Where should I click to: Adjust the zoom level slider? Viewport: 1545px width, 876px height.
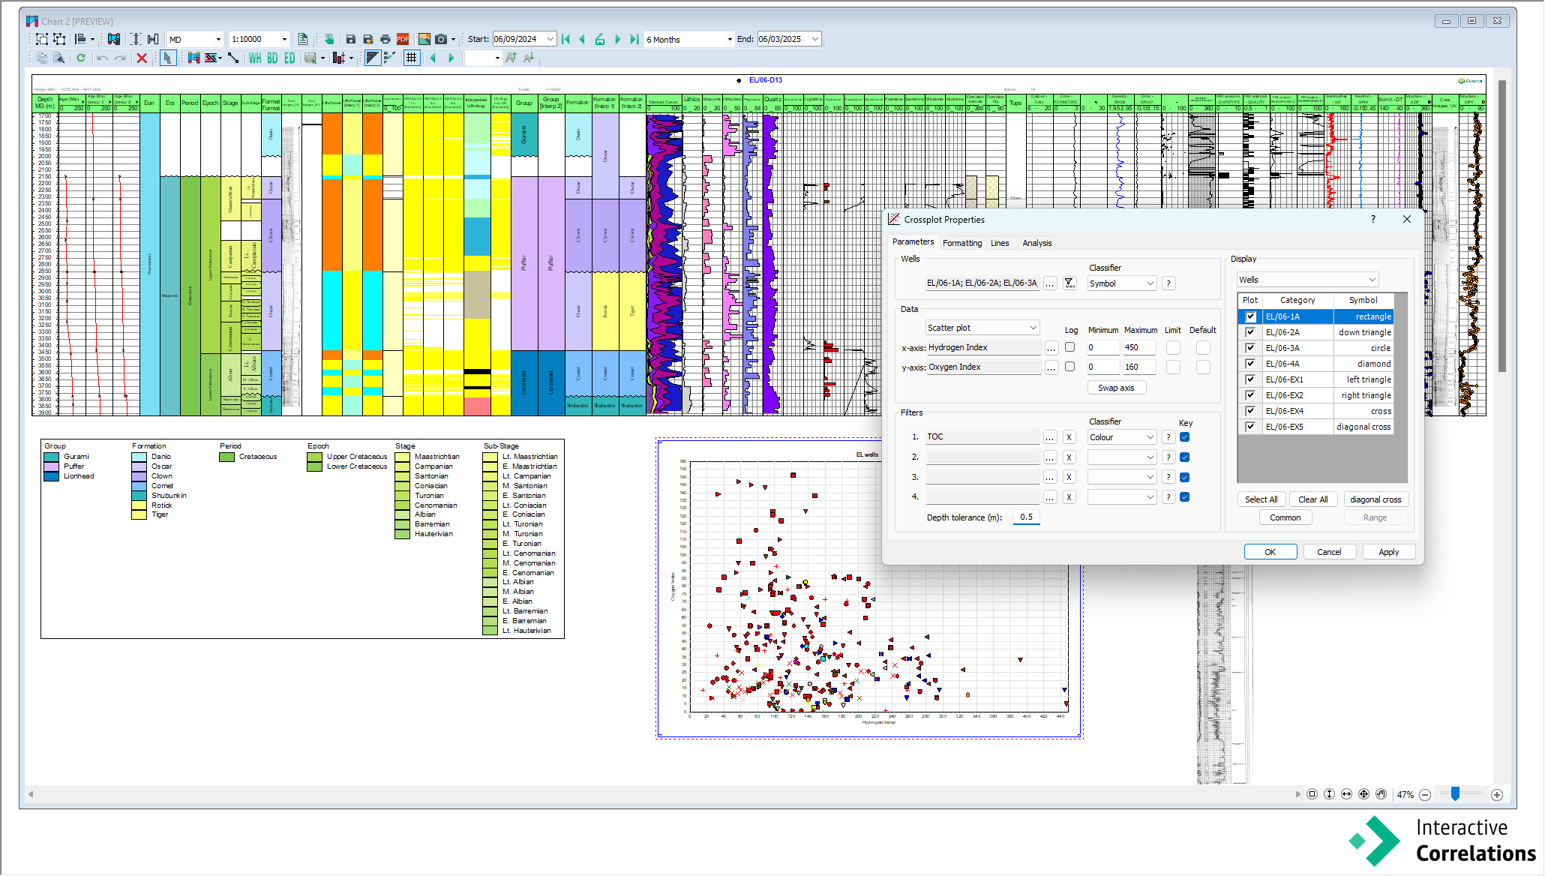pyautogui.click(x=1455, y=793)
